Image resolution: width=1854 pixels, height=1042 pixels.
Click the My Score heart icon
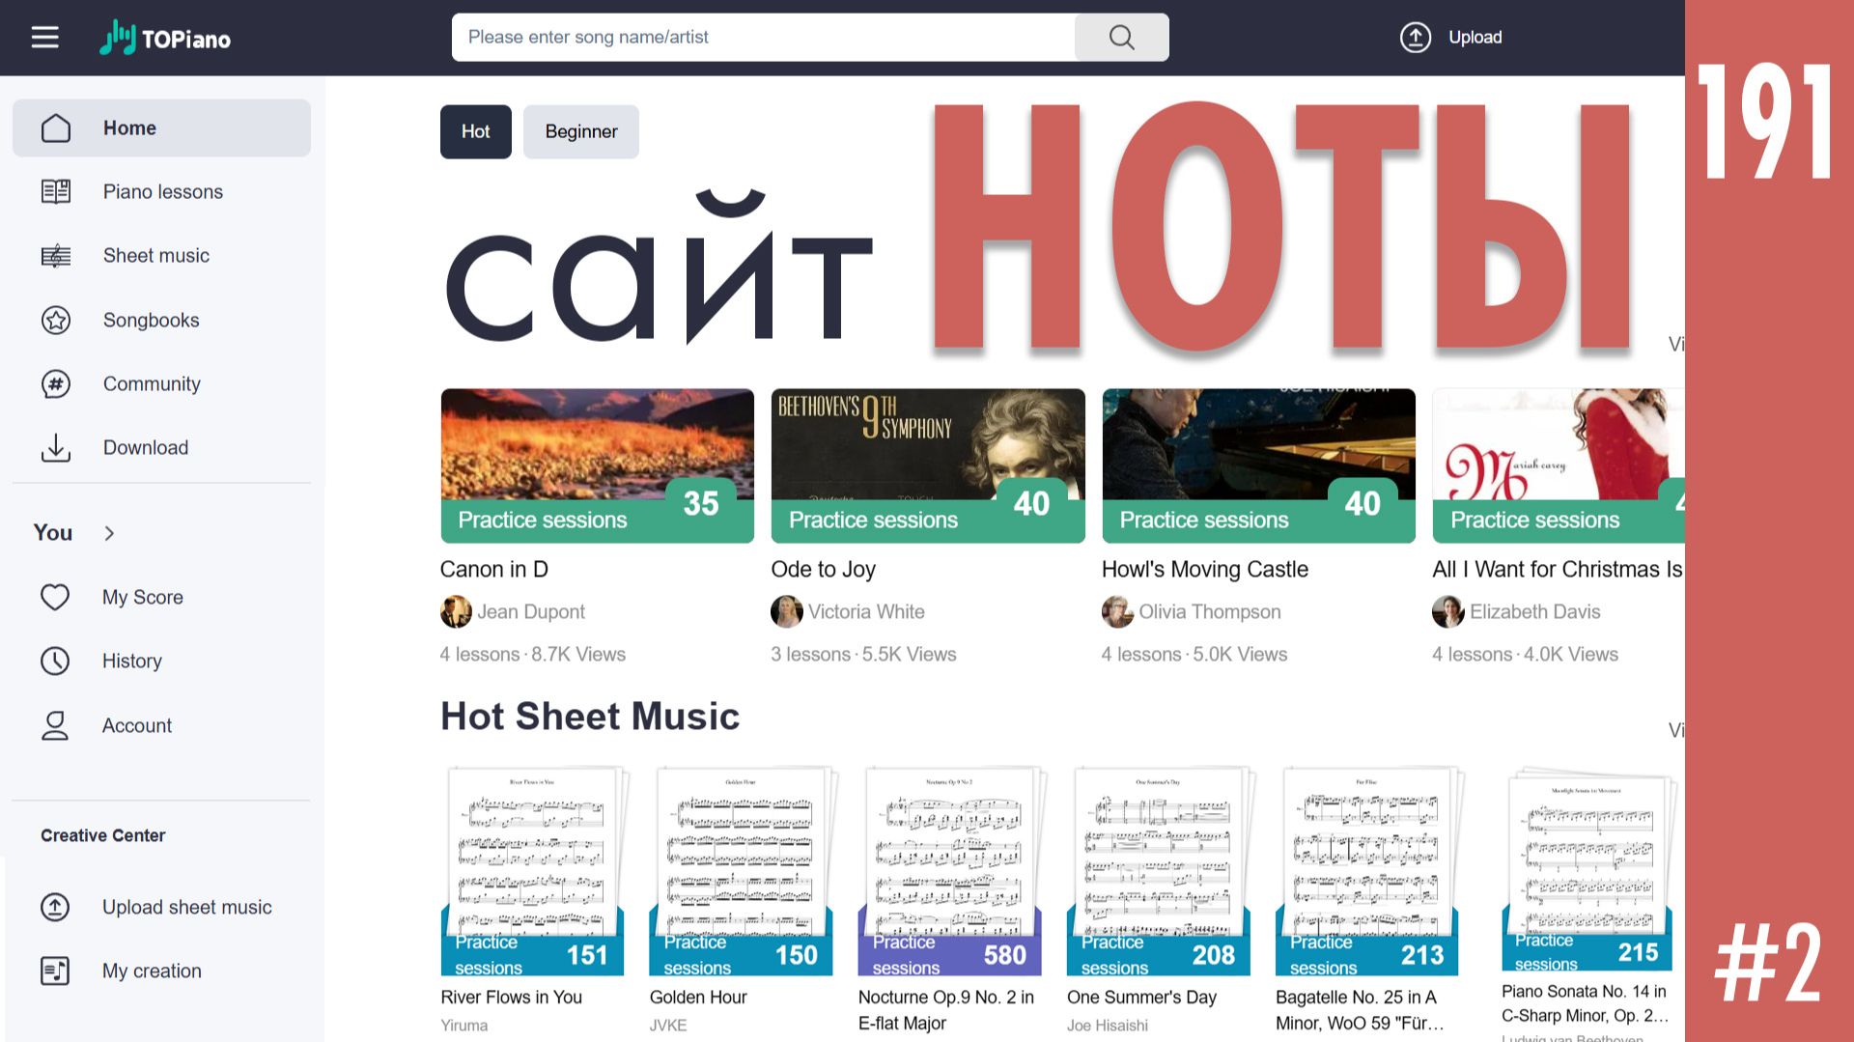pos(55,597)
